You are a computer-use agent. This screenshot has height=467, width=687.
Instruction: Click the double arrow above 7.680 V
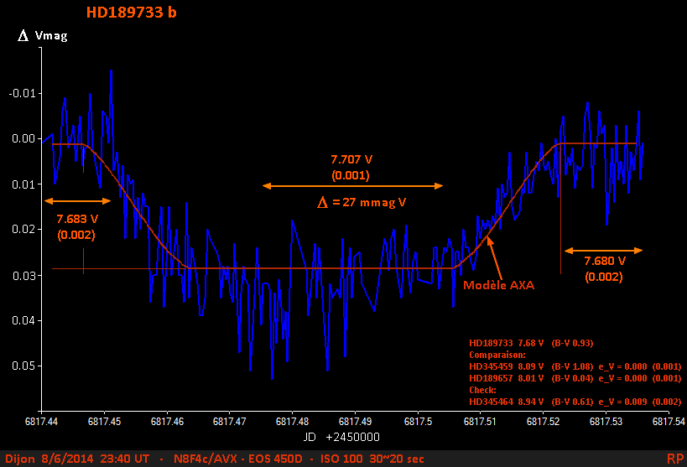click(603, 250)
